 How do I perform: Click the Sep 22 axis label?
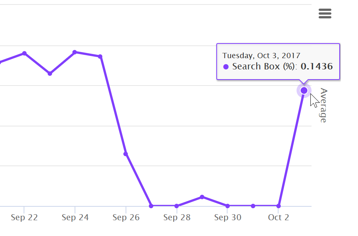point(24,217)
